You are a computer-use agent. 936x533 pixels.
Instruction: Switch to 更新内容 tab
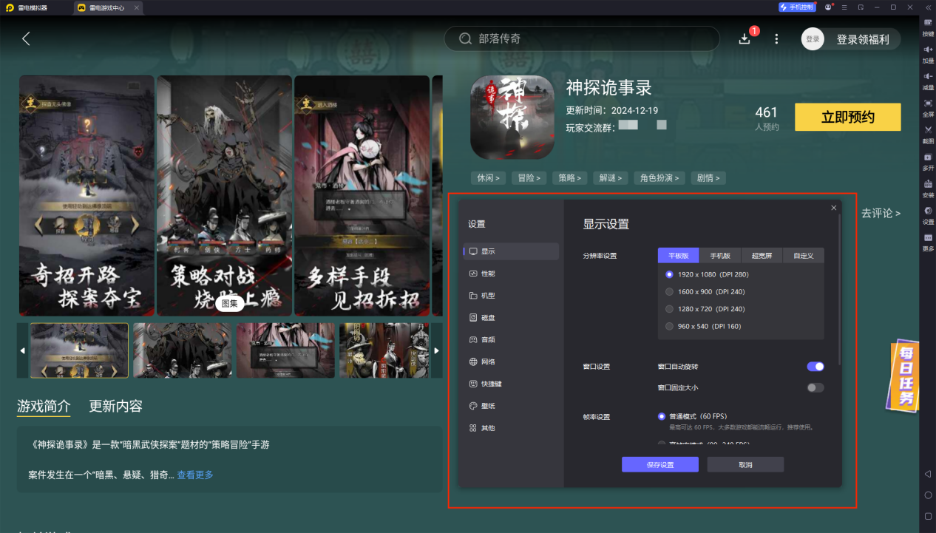pyautogui.click(x=116, y=406)
